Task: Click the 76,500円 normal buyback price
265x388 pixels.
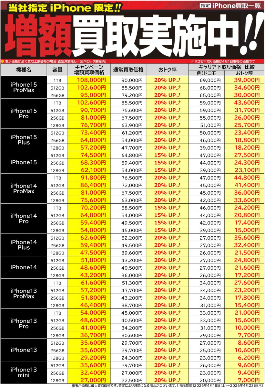Action: [132, 178]
